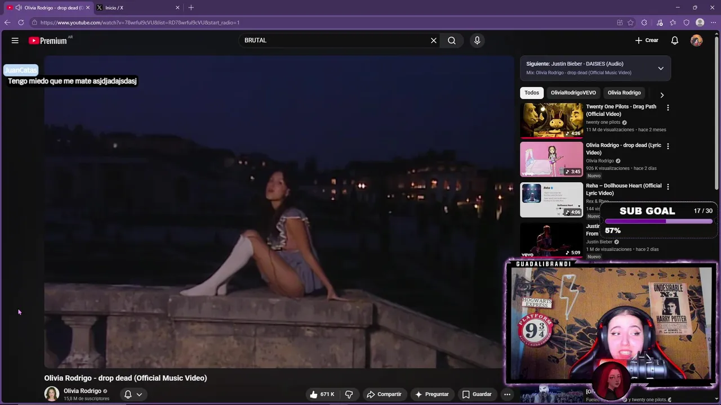
Task: Open browser settings and more menu
Action: [713, 22]
